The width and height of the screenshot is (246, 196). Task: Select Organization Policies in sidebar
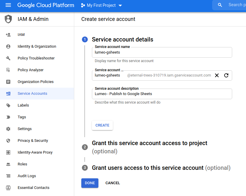(x=37, y=82)
